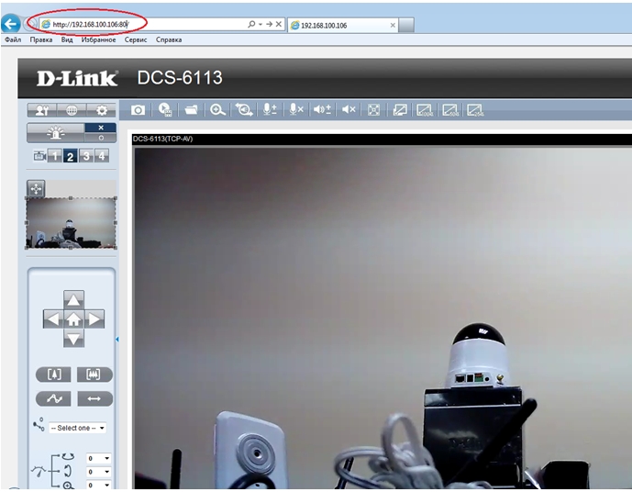The image size is (632, 492).
Task: Open the settings gear tab
Action: [x=102, y=109]
